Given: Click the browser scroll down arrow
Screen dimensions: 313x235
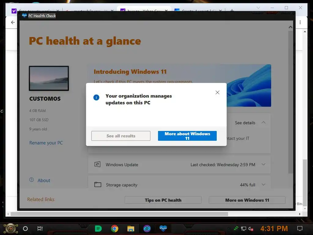Looking at the screenshot, I should [305, 209].
